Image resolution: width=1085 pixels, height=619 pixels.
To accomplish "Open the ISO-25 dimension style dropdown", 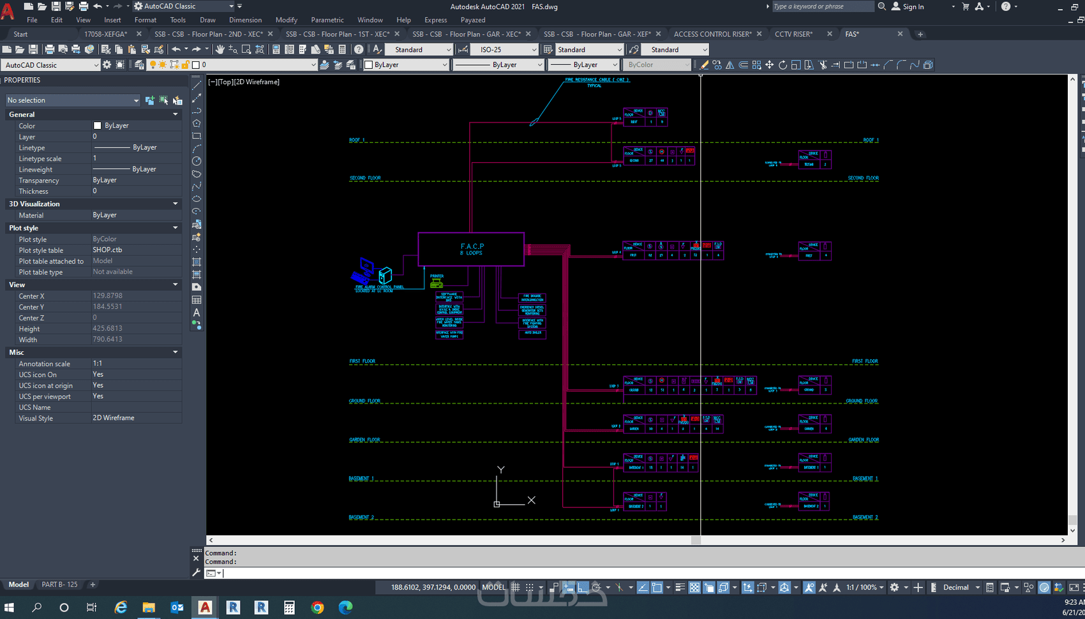I will click(506, 49).
